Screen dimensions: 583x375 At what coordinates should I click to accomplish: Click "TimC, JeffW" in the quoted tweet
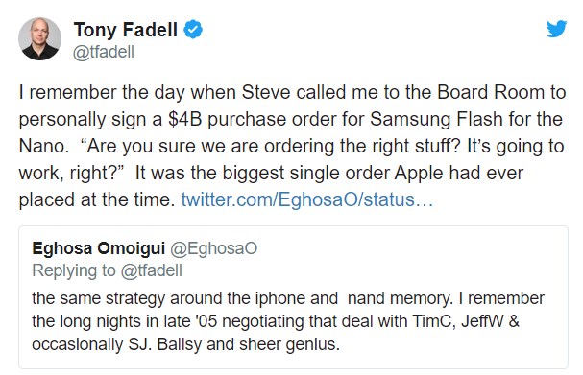coord(460,321)
